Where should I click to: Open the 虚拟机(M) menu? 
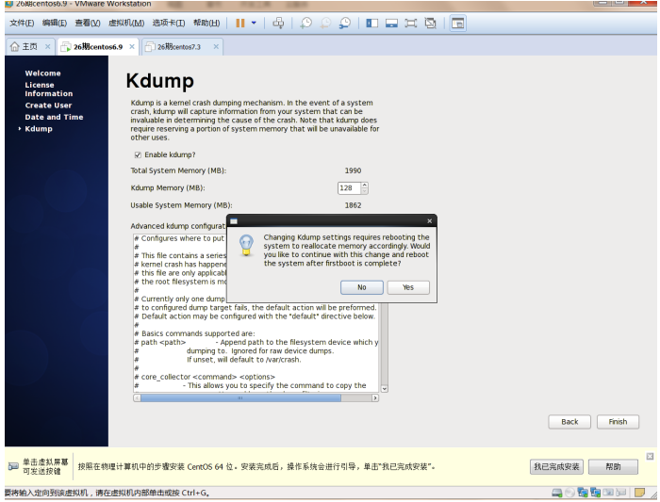click(126, 24)
